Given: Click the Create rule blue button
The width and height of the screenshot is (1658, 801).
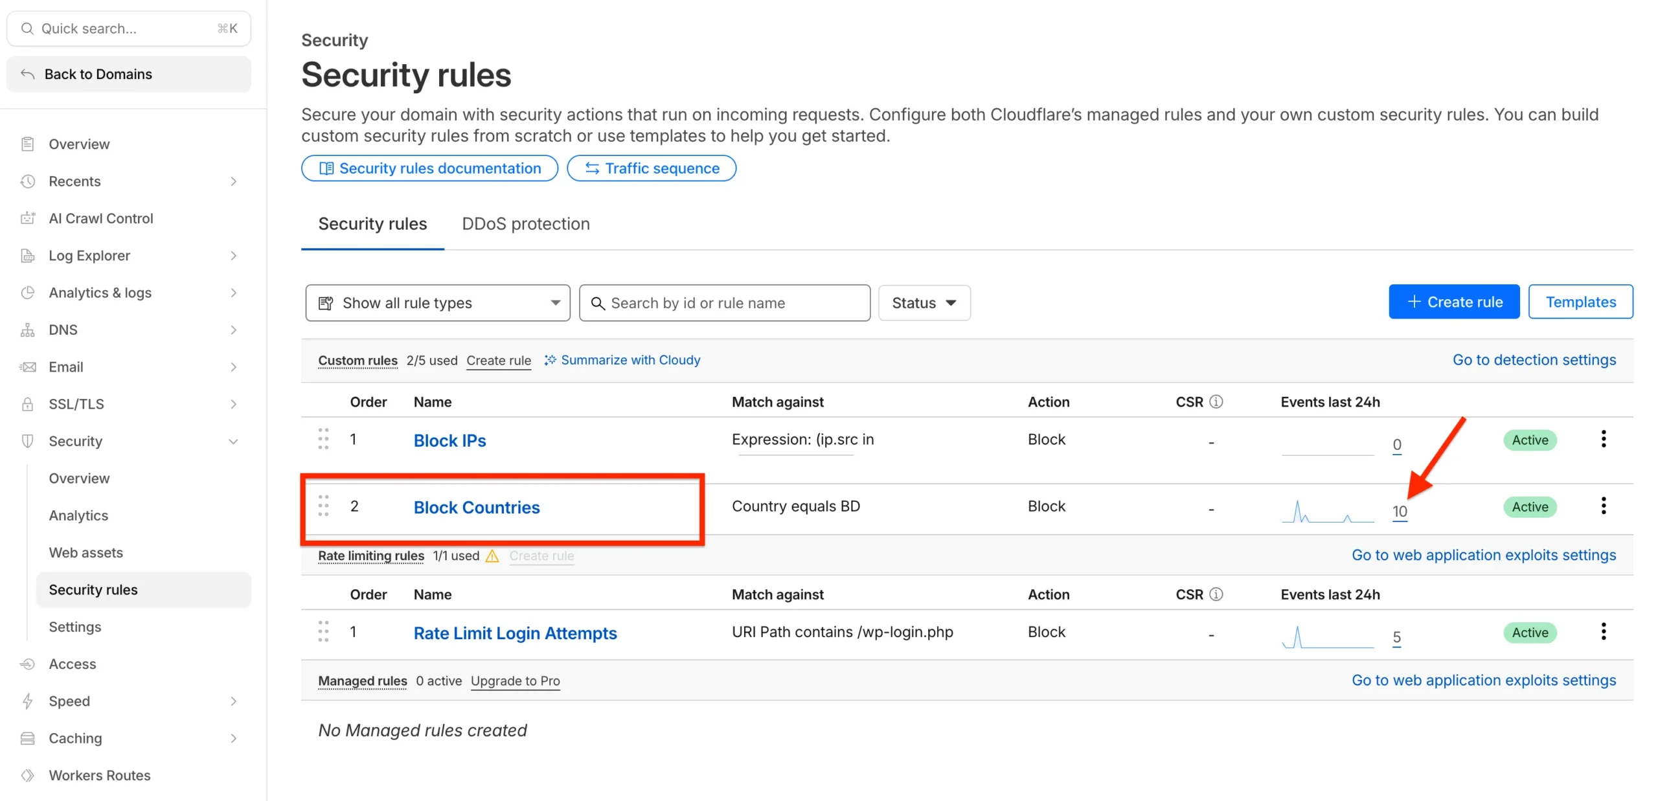Looking at the screenshot, I should (x=1453, y=302).
